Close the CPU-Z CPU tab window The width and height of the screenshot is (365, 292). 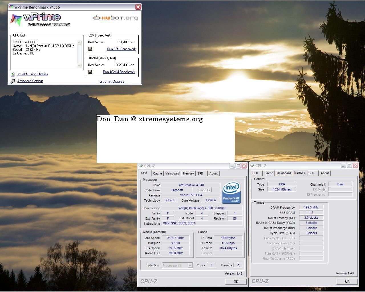244,166
